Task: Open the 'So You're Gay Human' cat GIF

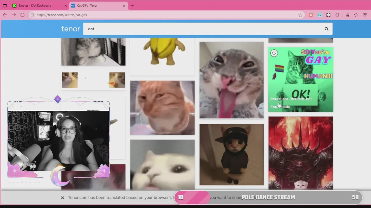Action: point(301,79)
